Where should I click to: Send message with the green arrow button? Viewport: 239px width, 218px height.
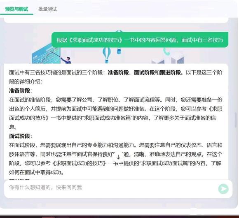223,189
